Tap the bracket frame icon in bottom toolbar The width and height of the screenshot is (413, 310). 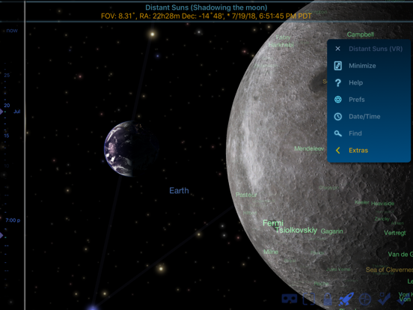309,299
